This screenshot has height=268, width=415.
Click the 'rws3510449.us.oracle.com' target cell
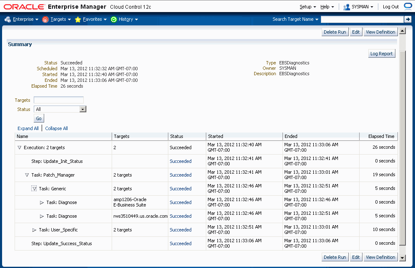[140, 216]
